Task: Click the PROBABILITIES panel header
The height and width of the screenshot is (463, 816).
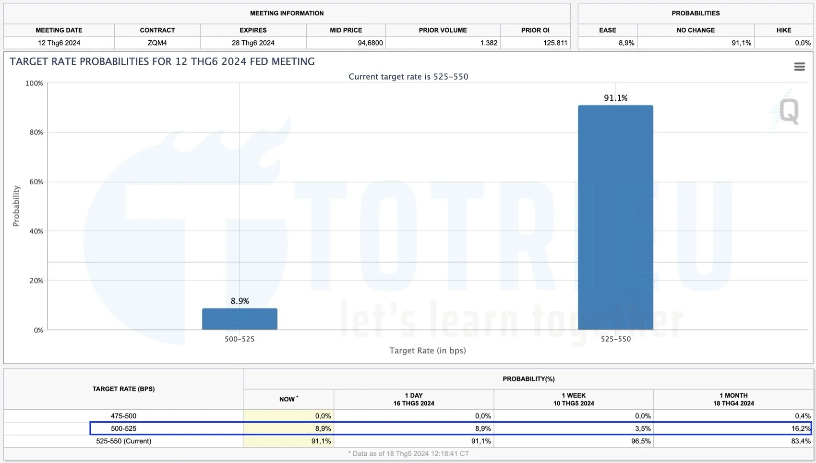Action: point(695,13)
